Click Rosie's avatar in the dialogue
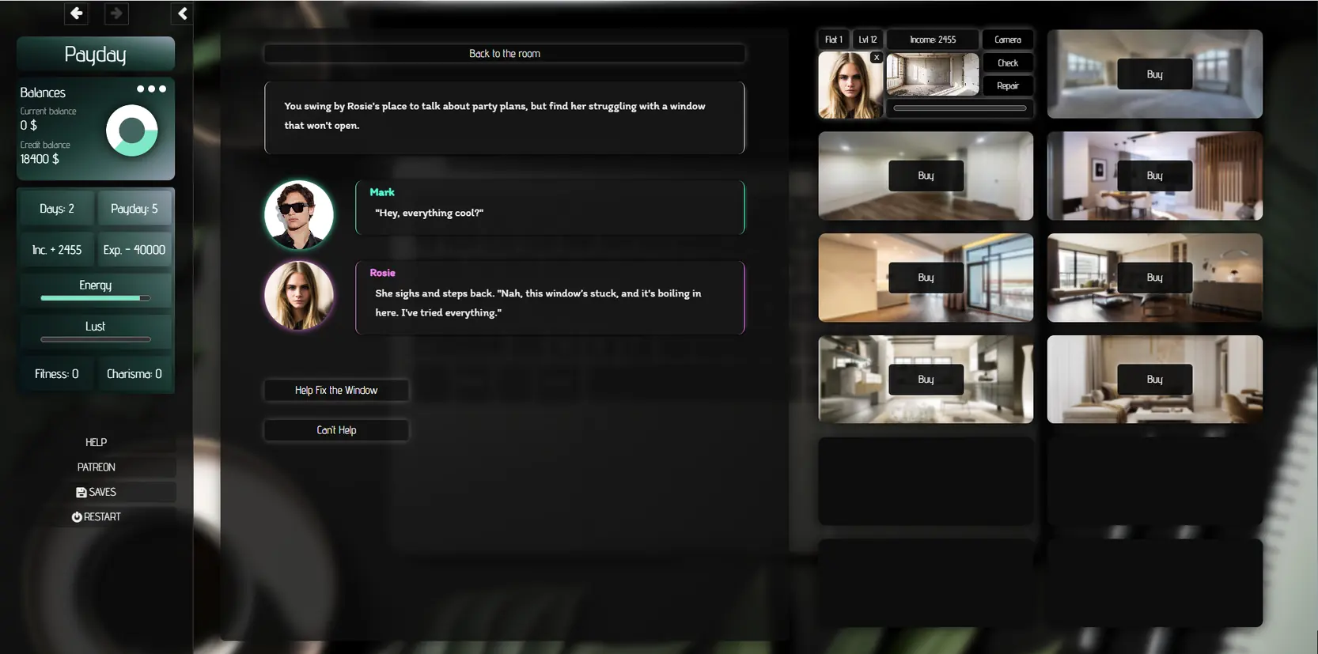The width and height of the screenshot is (1318, 654). click(298, 295)
